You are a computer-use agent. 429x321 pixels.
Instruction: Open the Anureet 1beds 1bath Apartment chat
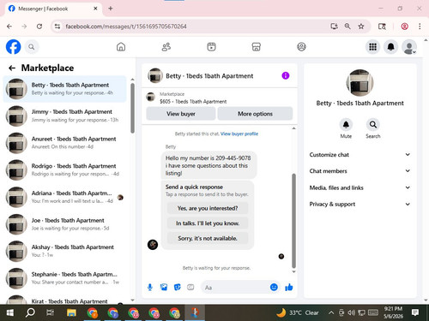point(64,143)
